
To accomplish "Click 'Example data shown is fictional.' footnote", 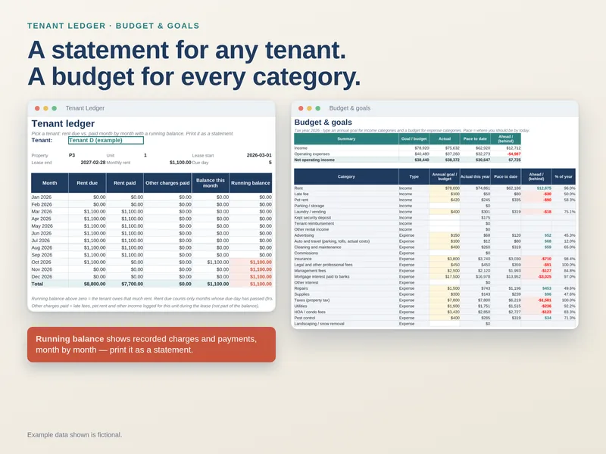I will [74, 435].
